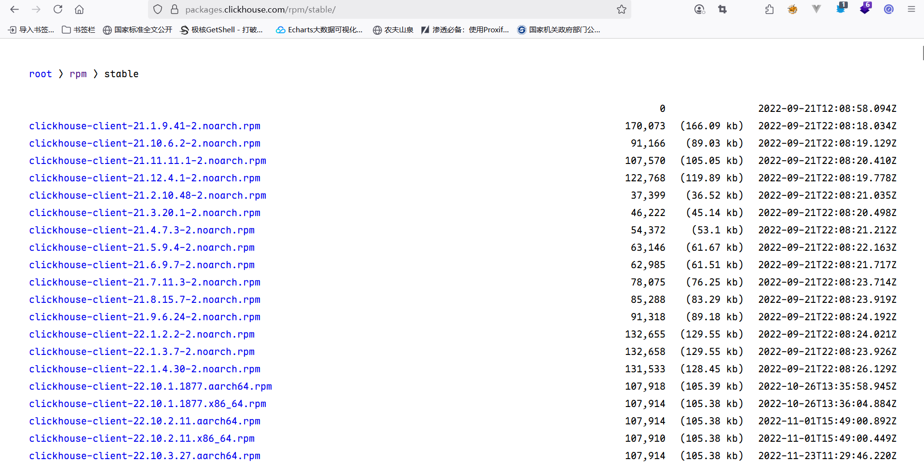Download clickhouse-client-21.10.6.2-2.noarch.rpm
This screenshot has height=462, width=924.
click(x=145, y=143)
